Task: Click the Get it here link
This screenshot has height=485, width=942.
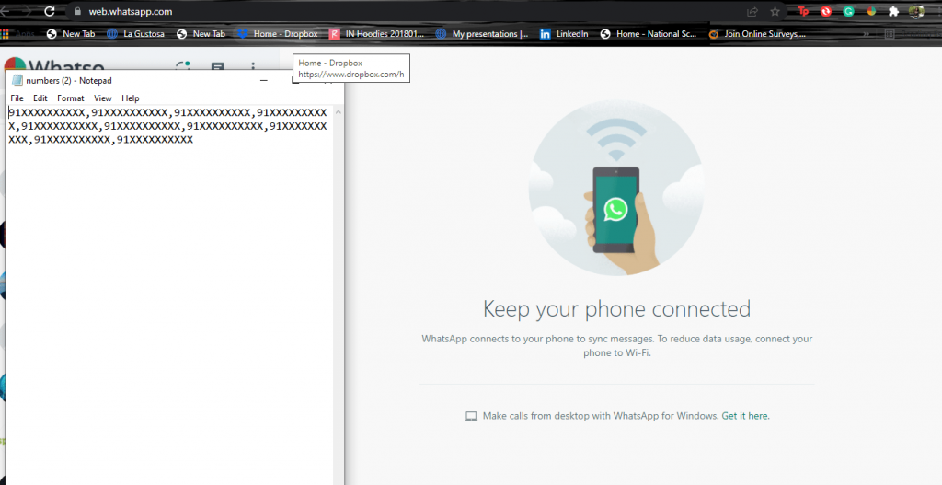Action: [744, 416]
